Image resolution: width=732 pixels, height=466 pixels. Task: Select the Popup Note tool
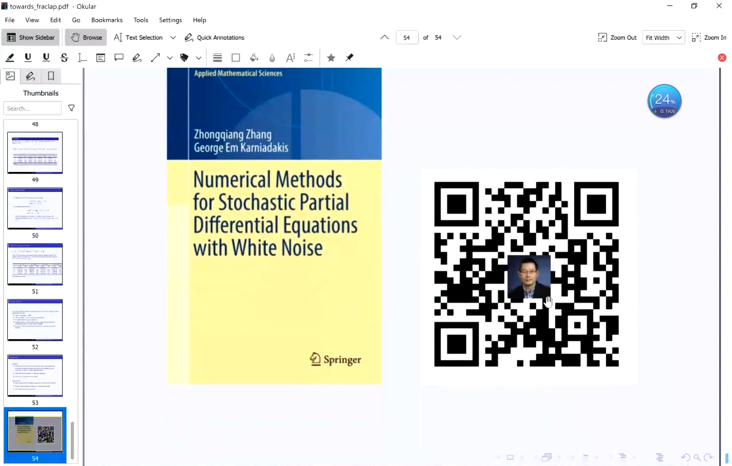119,58
